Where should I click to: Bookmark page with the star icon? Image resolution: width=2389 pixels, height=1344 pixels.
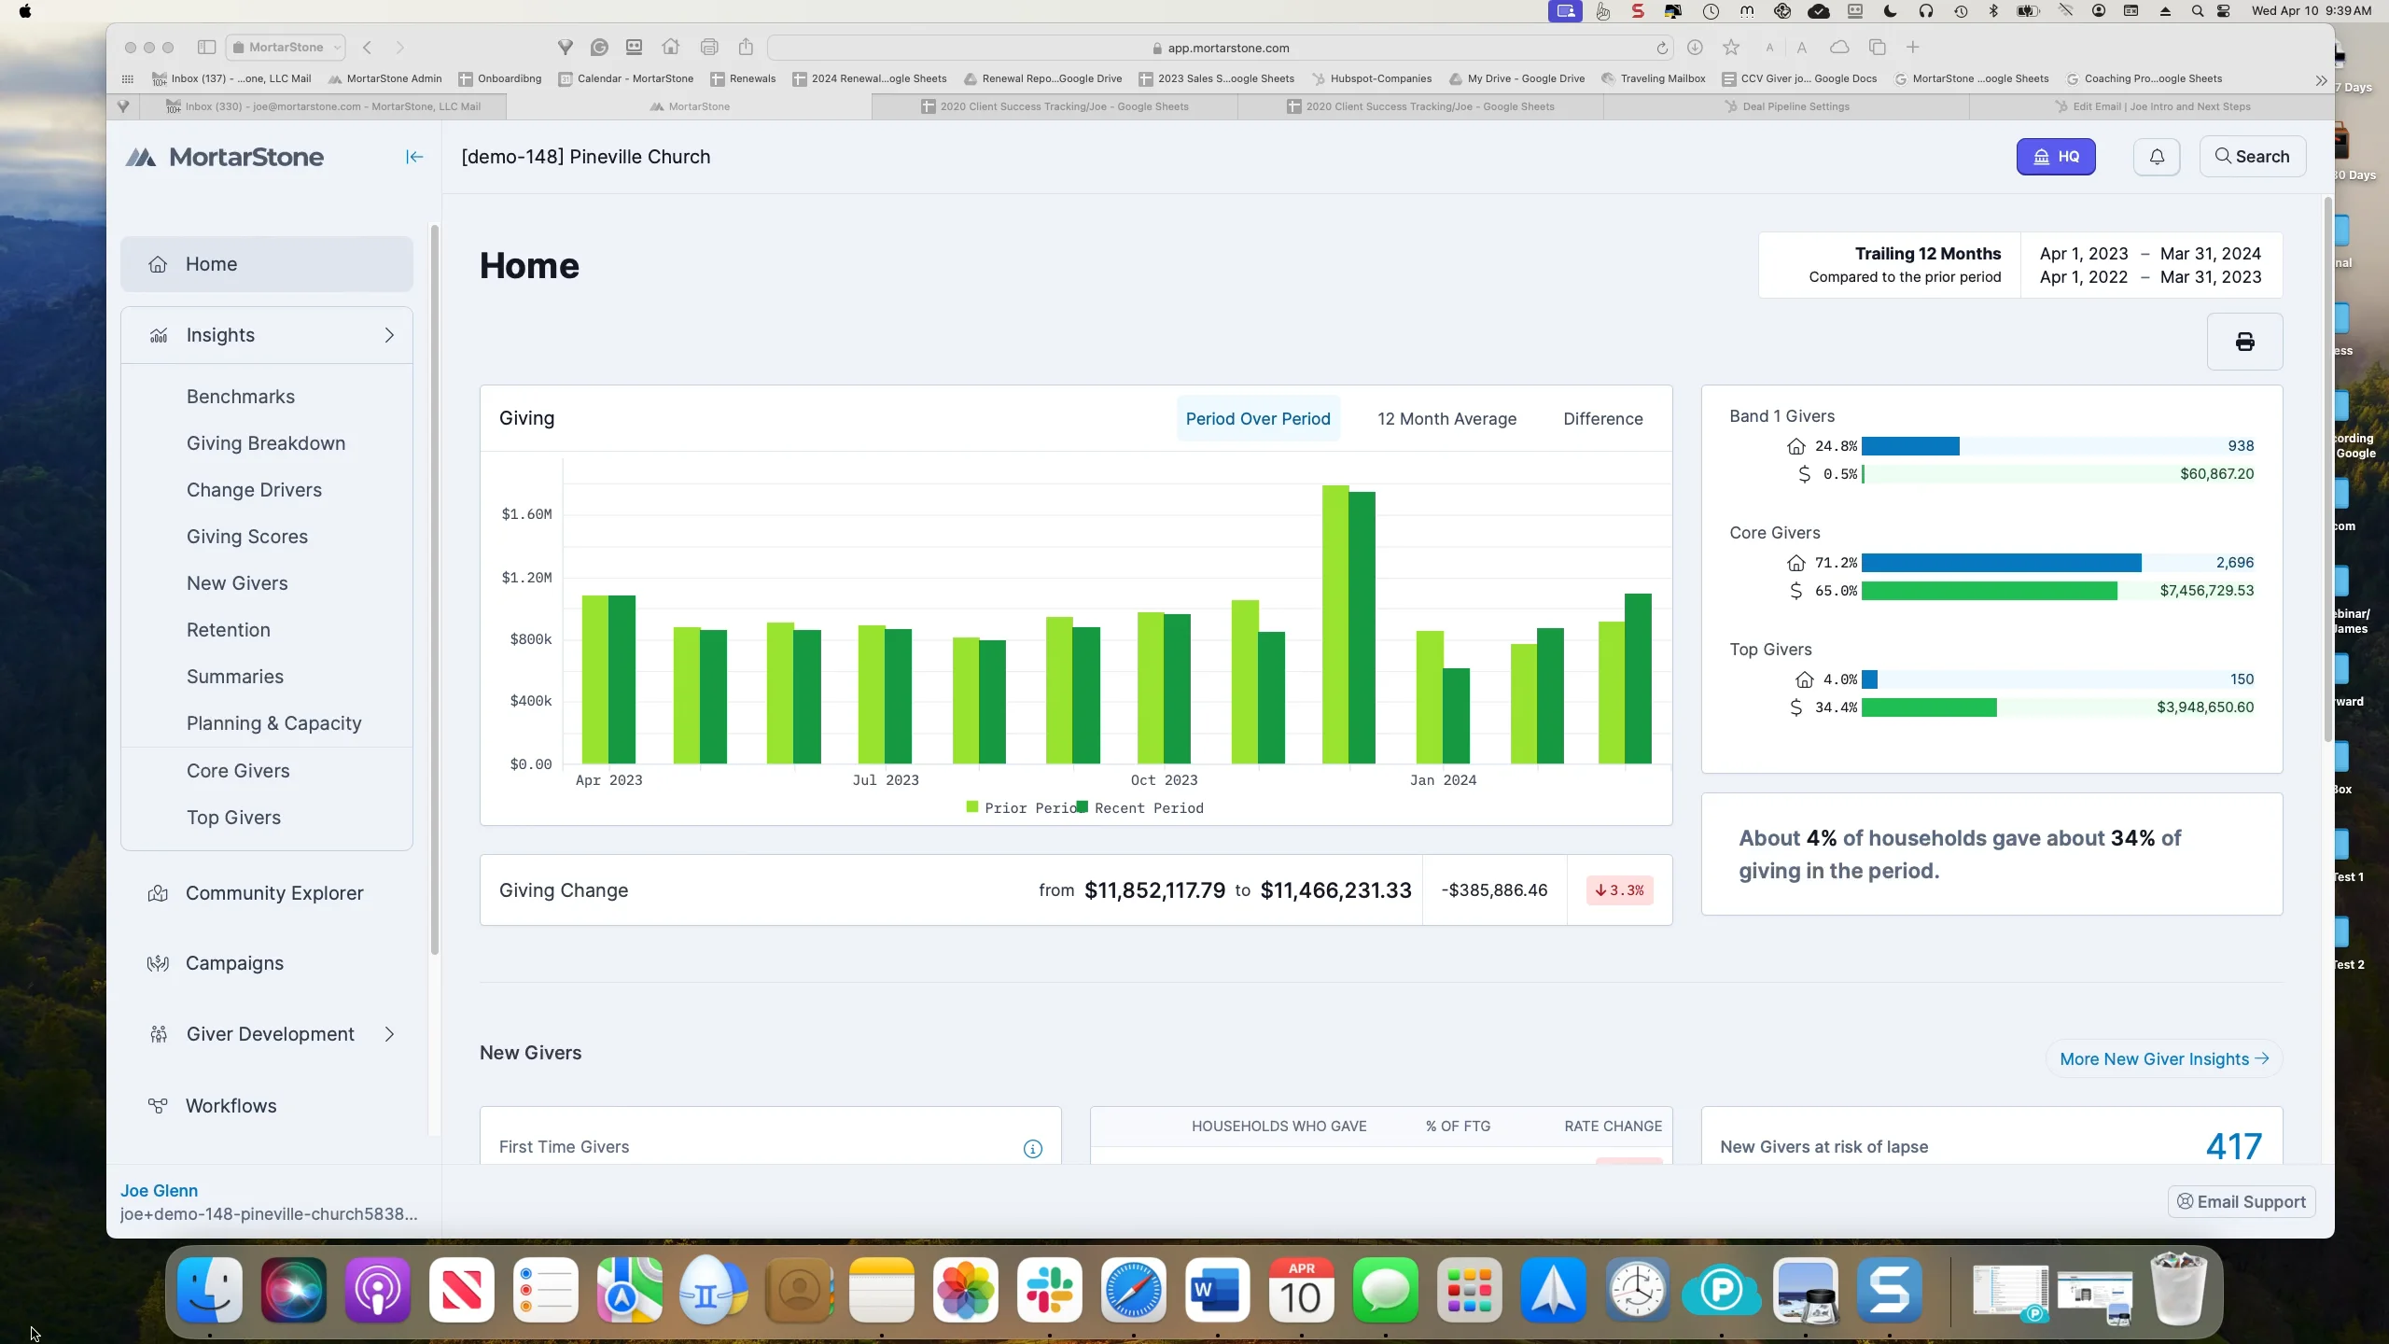[1731, 47]
